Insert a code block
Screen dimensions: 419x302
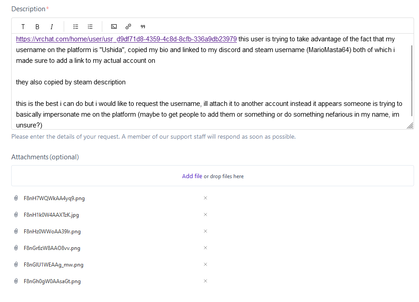114,27
